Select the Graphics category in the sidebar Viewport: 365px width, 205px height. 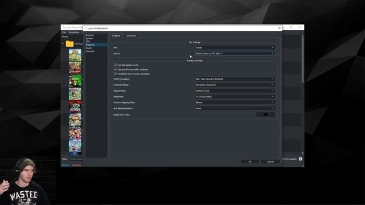(90, 44)
